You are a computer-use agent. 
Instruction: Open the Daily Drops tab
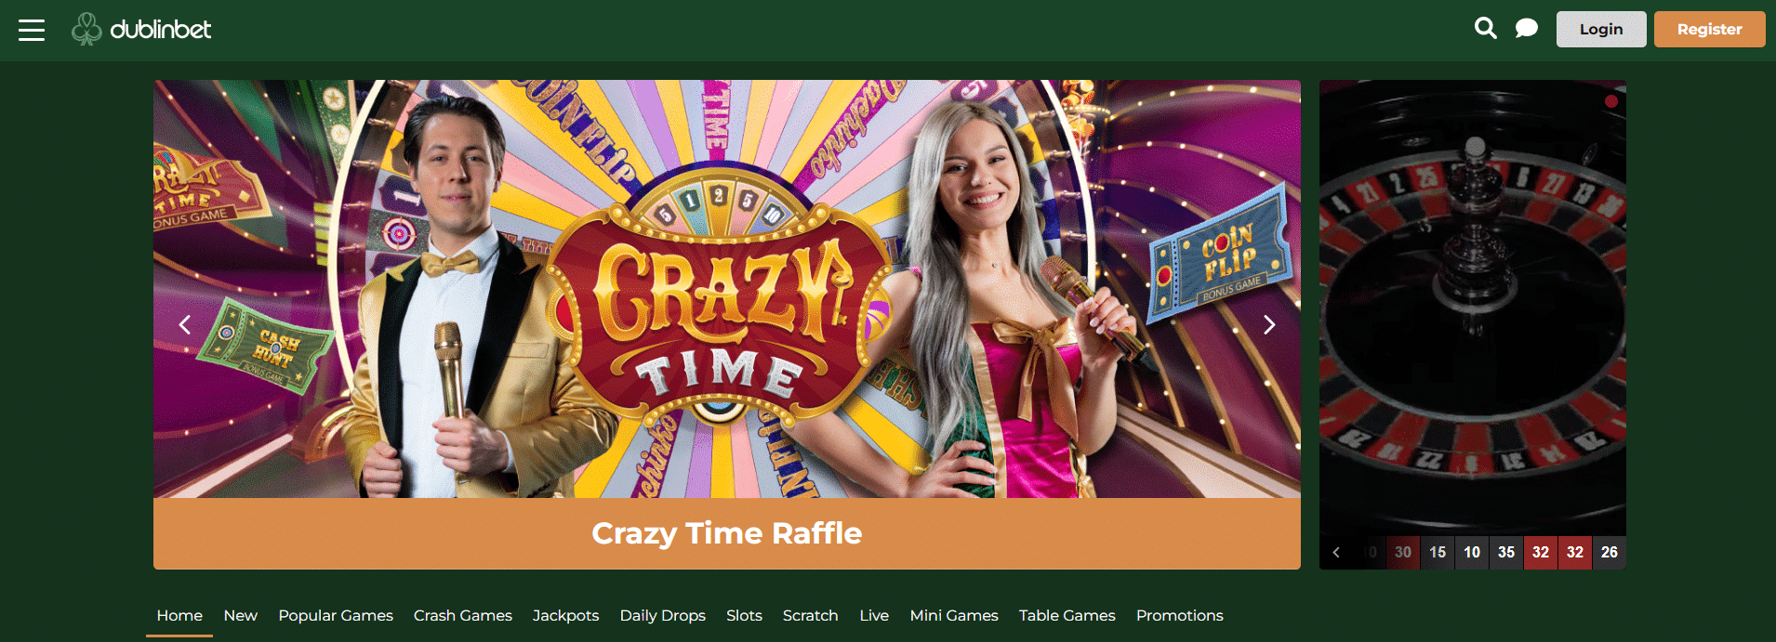[663, 615]
